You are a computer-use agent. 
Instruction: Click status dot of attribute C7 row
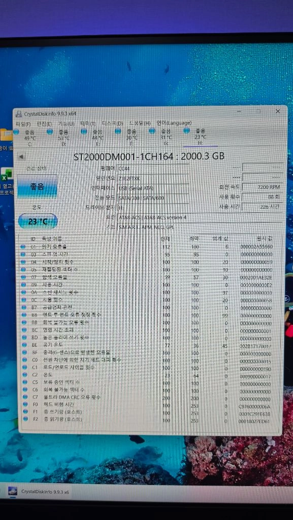pos(24,397)
